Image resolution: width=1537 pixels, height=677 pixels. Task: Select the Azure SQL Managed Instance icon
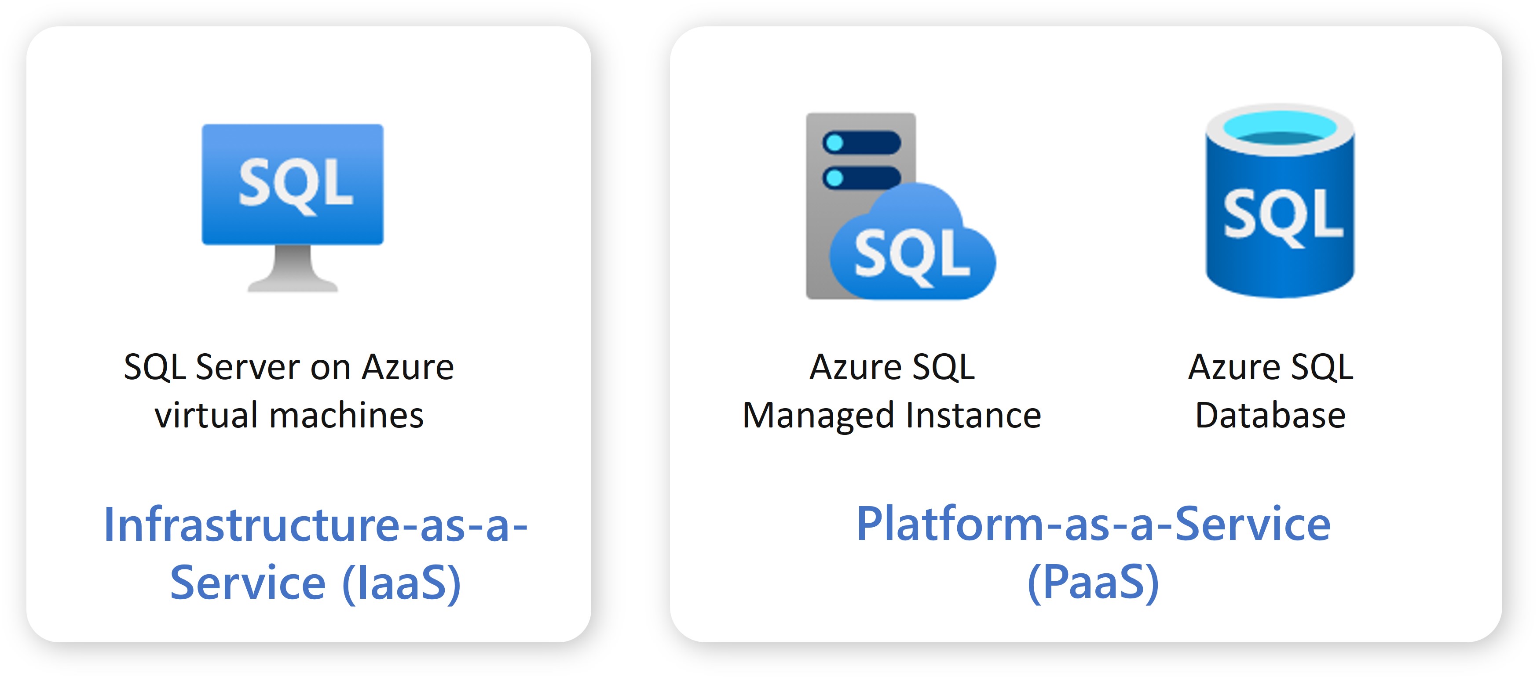(900, 206)
